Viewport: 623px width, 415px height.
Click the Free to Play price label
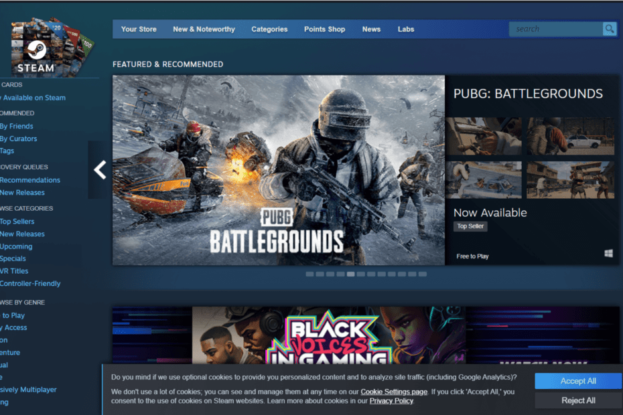472,256
